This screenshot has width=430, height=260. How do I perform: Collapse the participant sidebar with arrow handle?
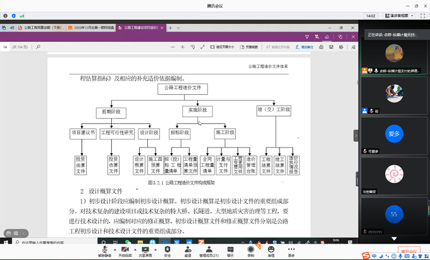pyautogui.click(x=356, y=135)
